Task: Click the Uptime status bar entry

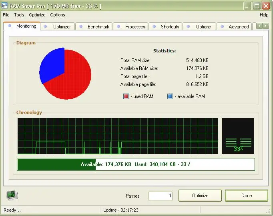Action: 121,210
